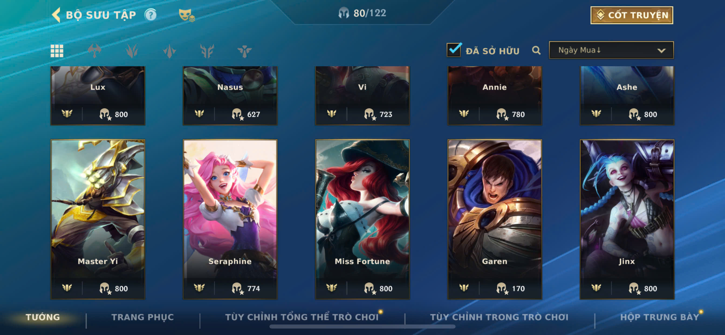This screenshot has height=335, width=725.
Task: Untick the Đã Sở Hữu checkbox
Action: [454, 50]
